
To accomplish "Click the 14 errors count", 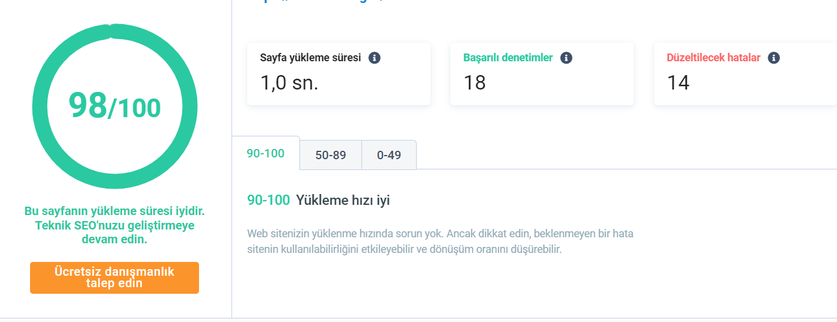I will point(678,82).
